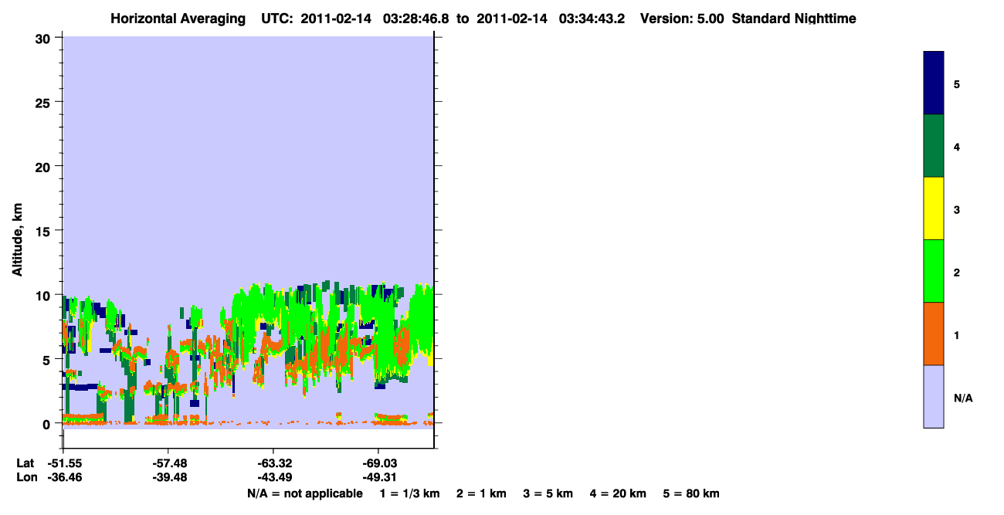This screenshot has width=1004, height=515.
Task: Click '5 = 80 km' legend text
Action: click(x=691, y=493)
